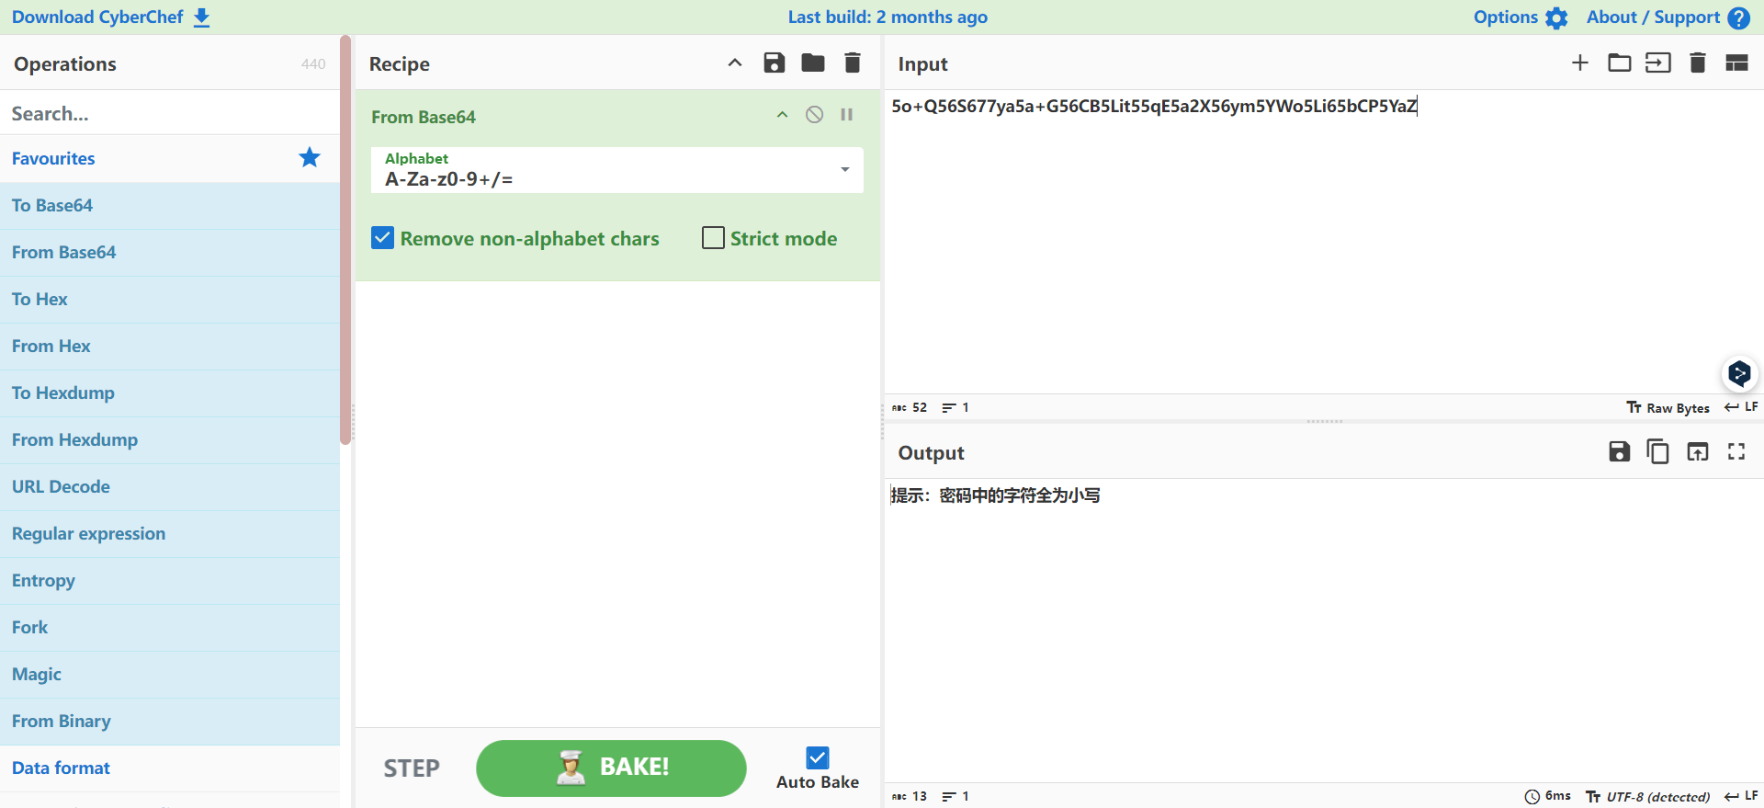Open About / Support help icon

1738,18
